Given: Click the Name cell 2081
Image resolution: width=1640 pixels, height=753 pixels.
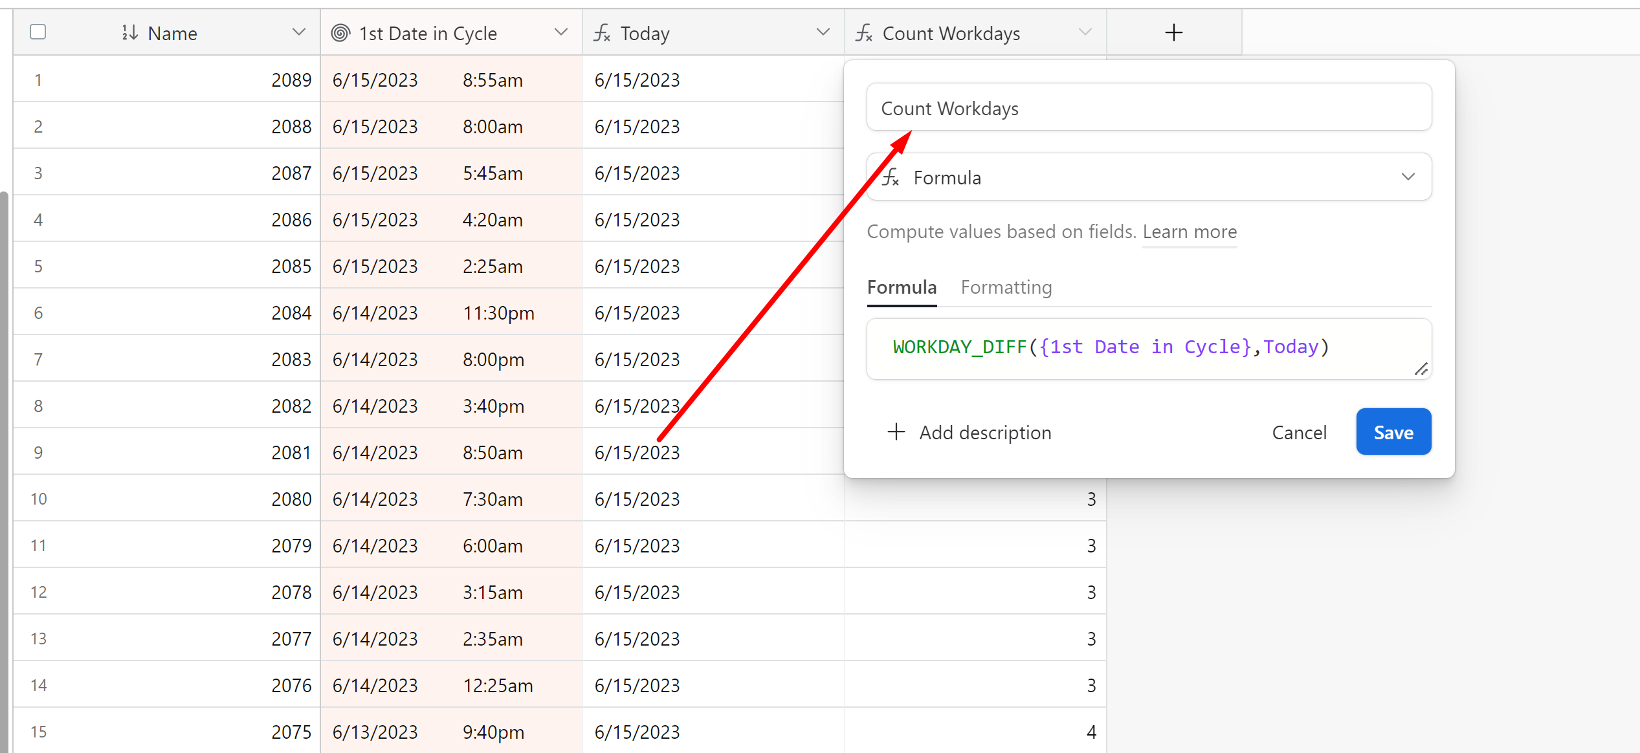Looking at the screenshot, I should tap(166, 452).
